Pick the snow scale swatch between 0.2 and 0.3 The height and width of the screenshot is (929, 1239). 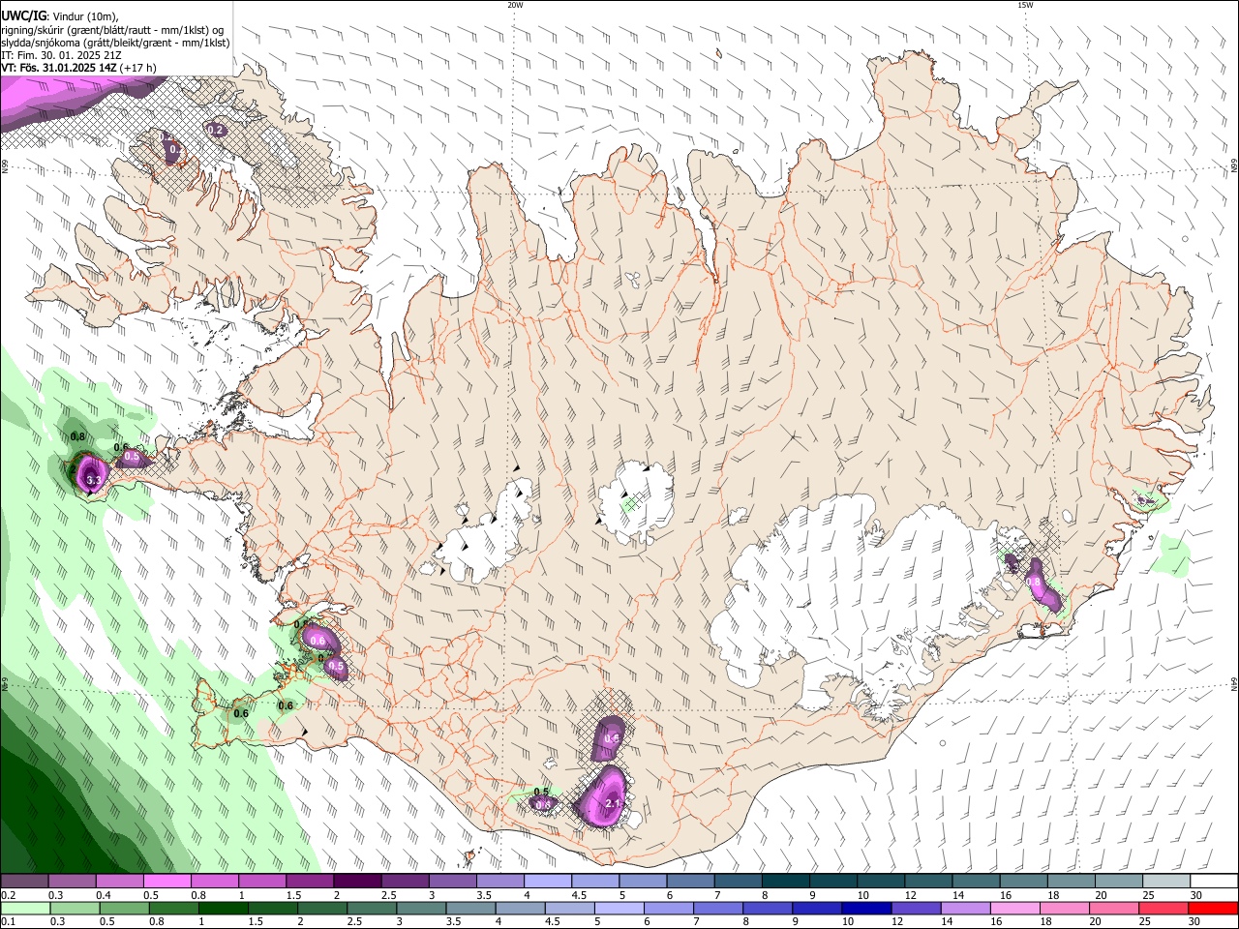click(x=23, y=881)
